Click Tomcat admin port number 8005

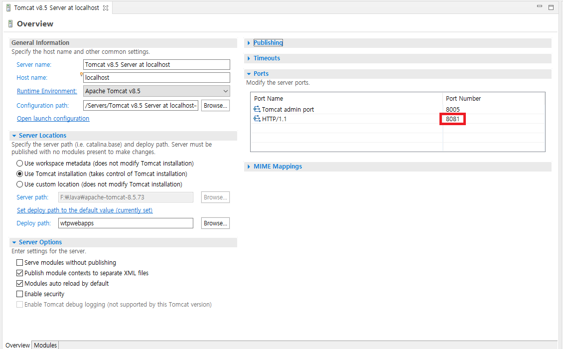452,109
